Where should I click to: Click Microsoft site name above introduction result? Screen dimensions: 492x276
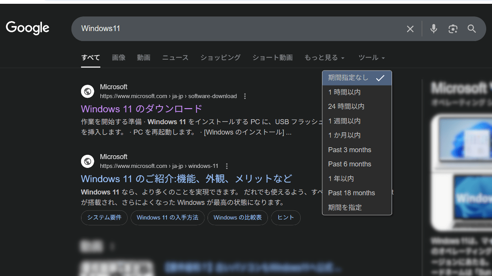click(x=113, y=157)
